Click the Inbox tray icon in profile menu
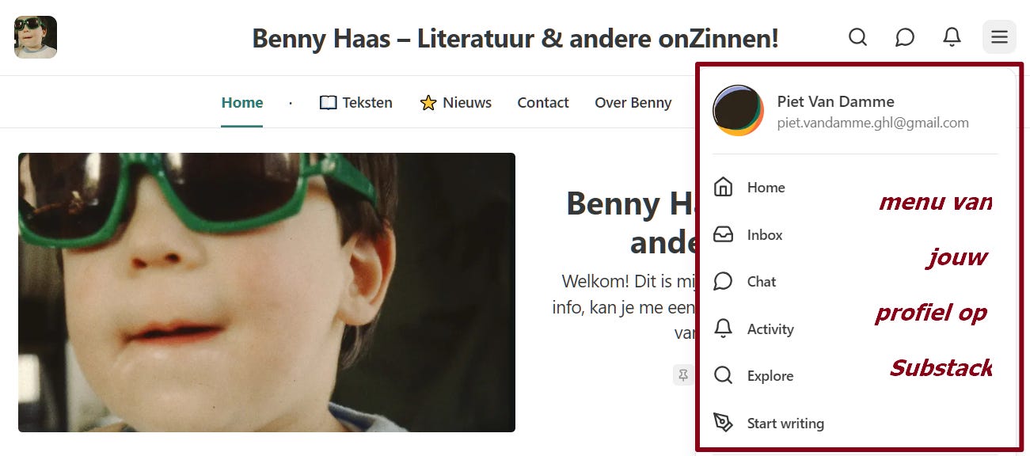 click(723, 234)
